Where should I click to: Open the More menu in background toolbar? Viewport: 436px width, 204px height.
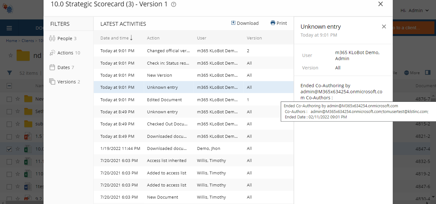click(x=412, y=73)
